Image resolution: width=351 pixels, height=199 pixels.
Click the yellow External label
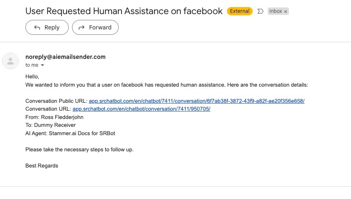pos(239,11)
